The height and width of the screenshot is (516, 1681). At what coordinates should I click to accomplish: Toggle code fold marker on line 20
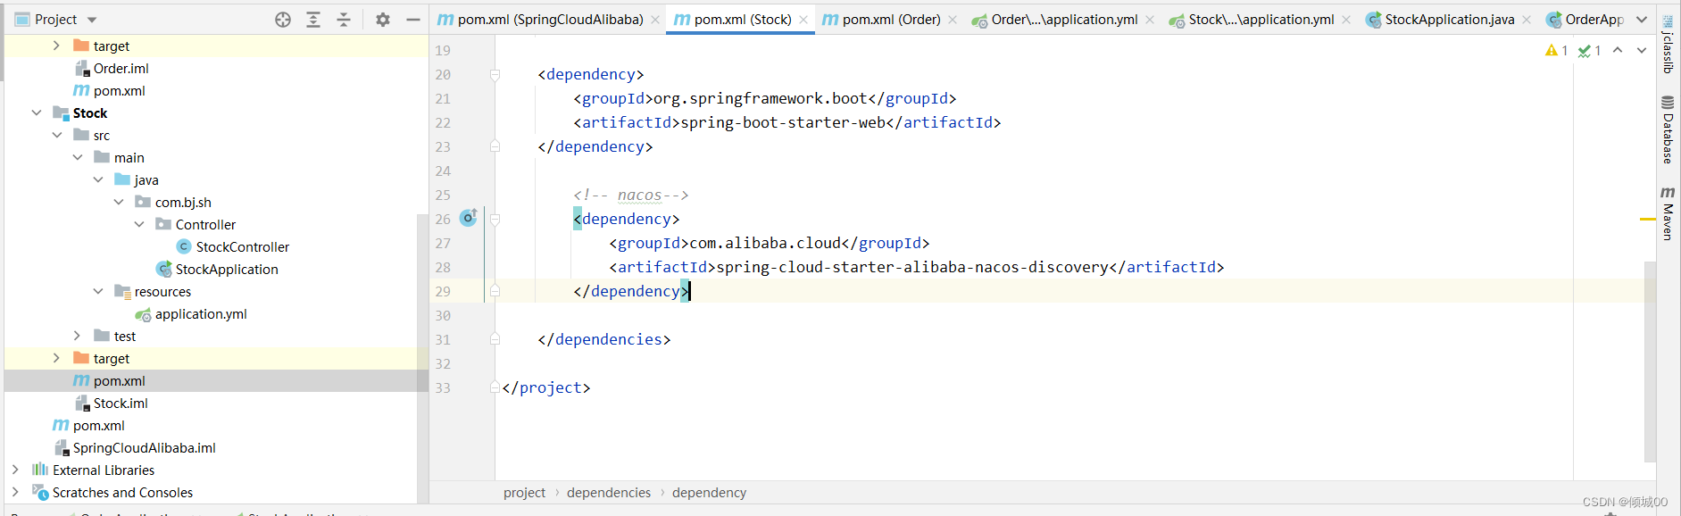pyautogui.click(x=495, y=75)
